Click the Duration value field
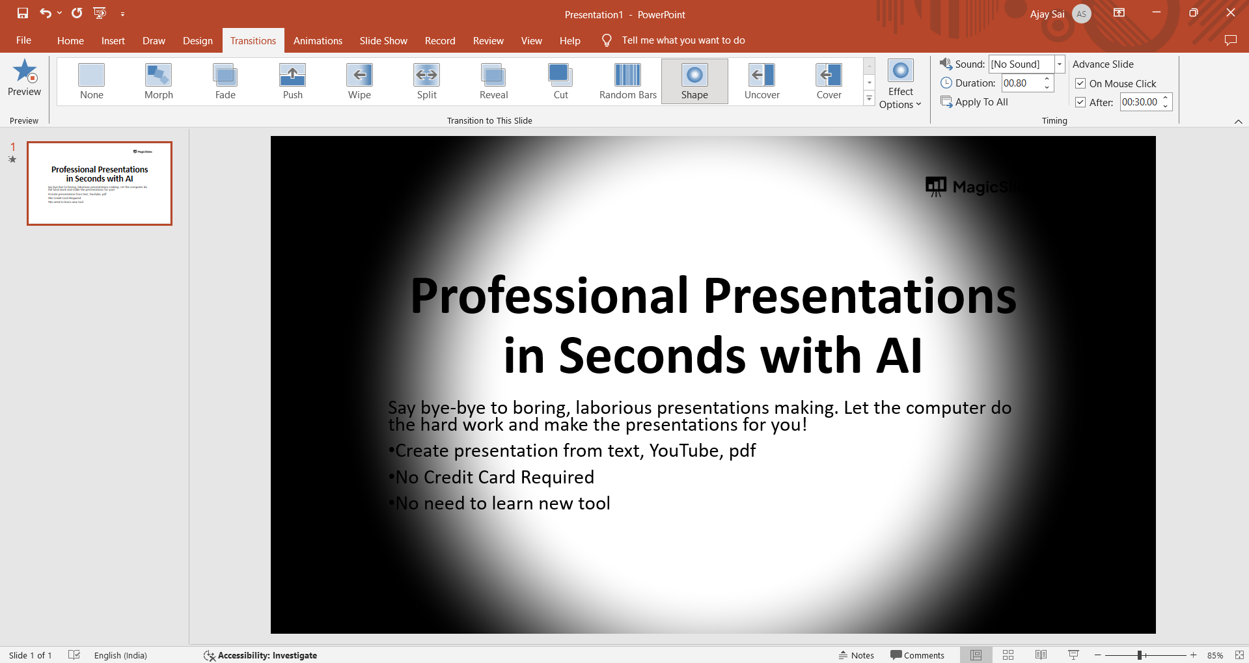This screenshot has width=1249, height=663. [x=1021, y=83]
